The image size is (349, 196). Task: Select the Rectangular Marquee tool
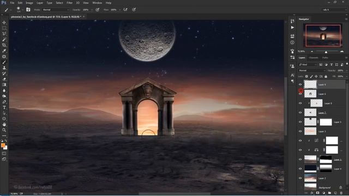[4, 28]
